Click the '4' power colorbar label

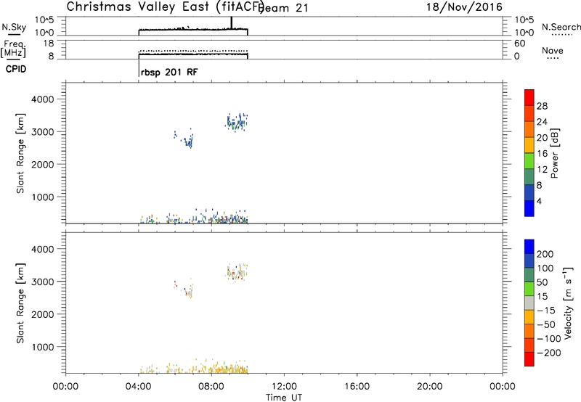click(539, 202)
